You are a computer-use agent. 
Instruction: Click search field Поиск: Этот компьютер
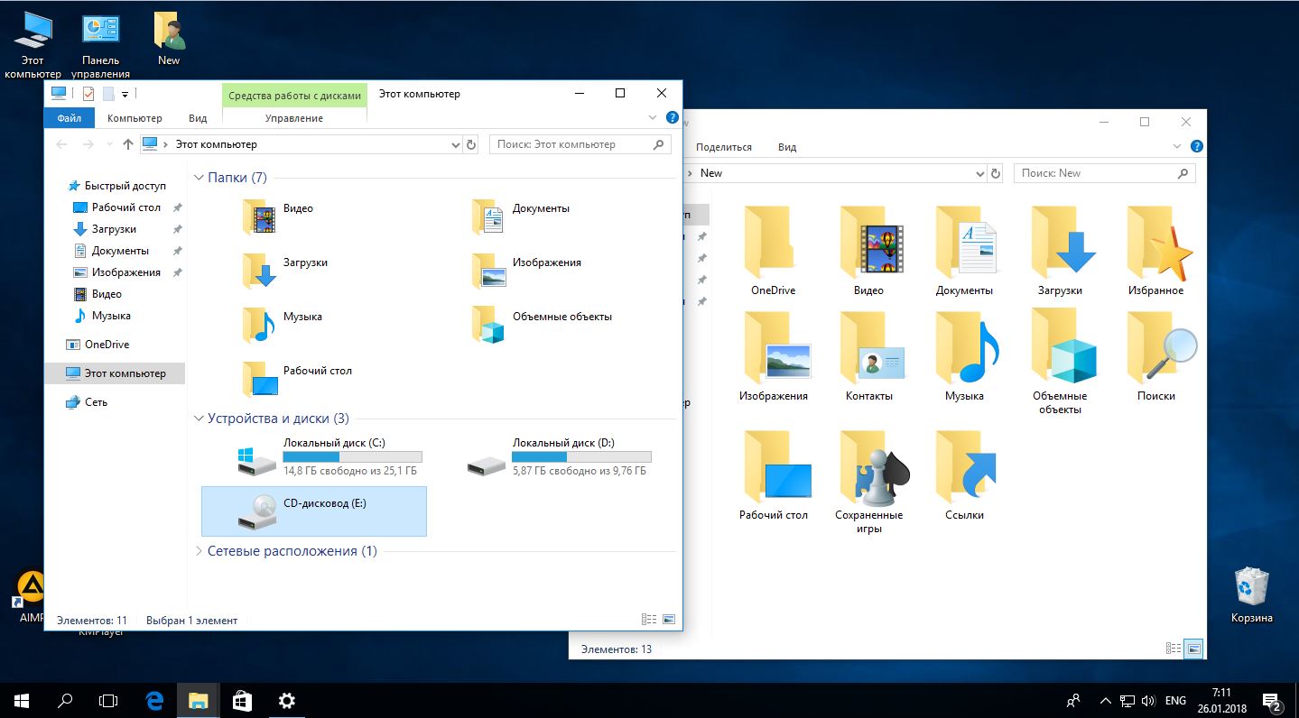(580, 144)
